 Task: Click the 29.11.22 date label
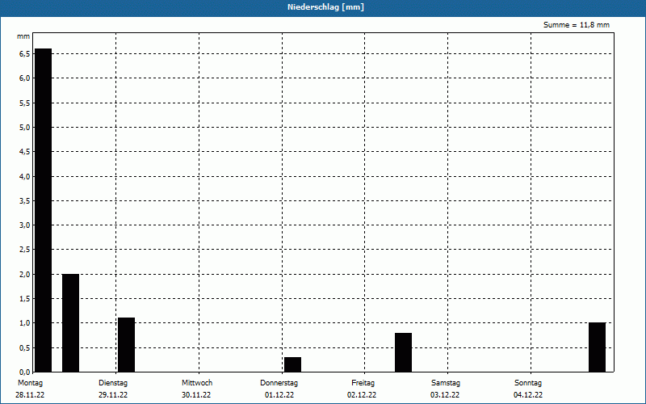pos(113,395)
